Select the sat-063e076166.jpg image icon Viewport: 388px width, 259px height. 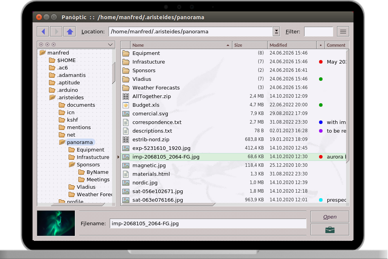126,200
